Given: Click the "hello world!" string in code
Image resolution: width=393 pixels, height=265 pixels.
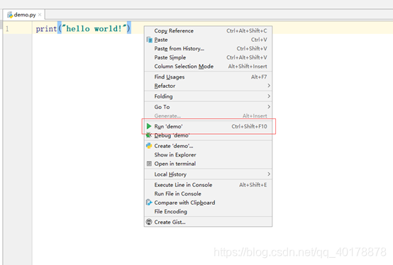Looking at the screenshot, I should tap(94, 29).
